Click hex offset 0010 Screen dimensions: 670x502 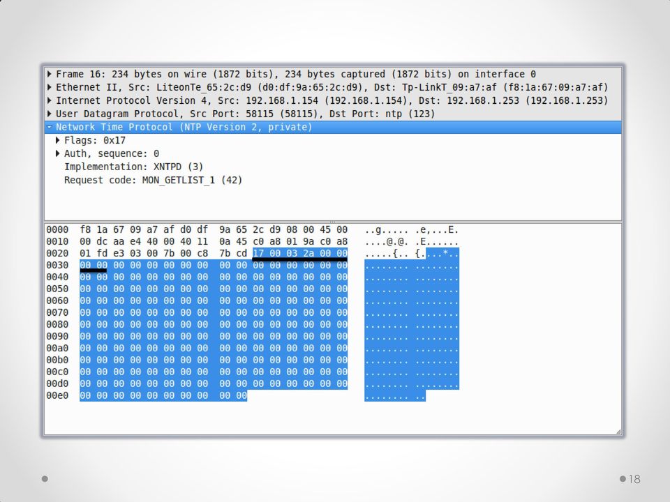pyautogui.click(x=57, y=242)
